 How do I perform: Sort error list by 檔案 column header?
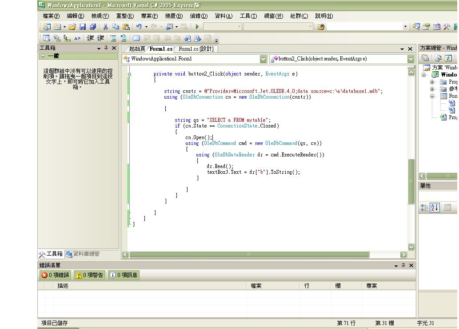coord(273,285)
